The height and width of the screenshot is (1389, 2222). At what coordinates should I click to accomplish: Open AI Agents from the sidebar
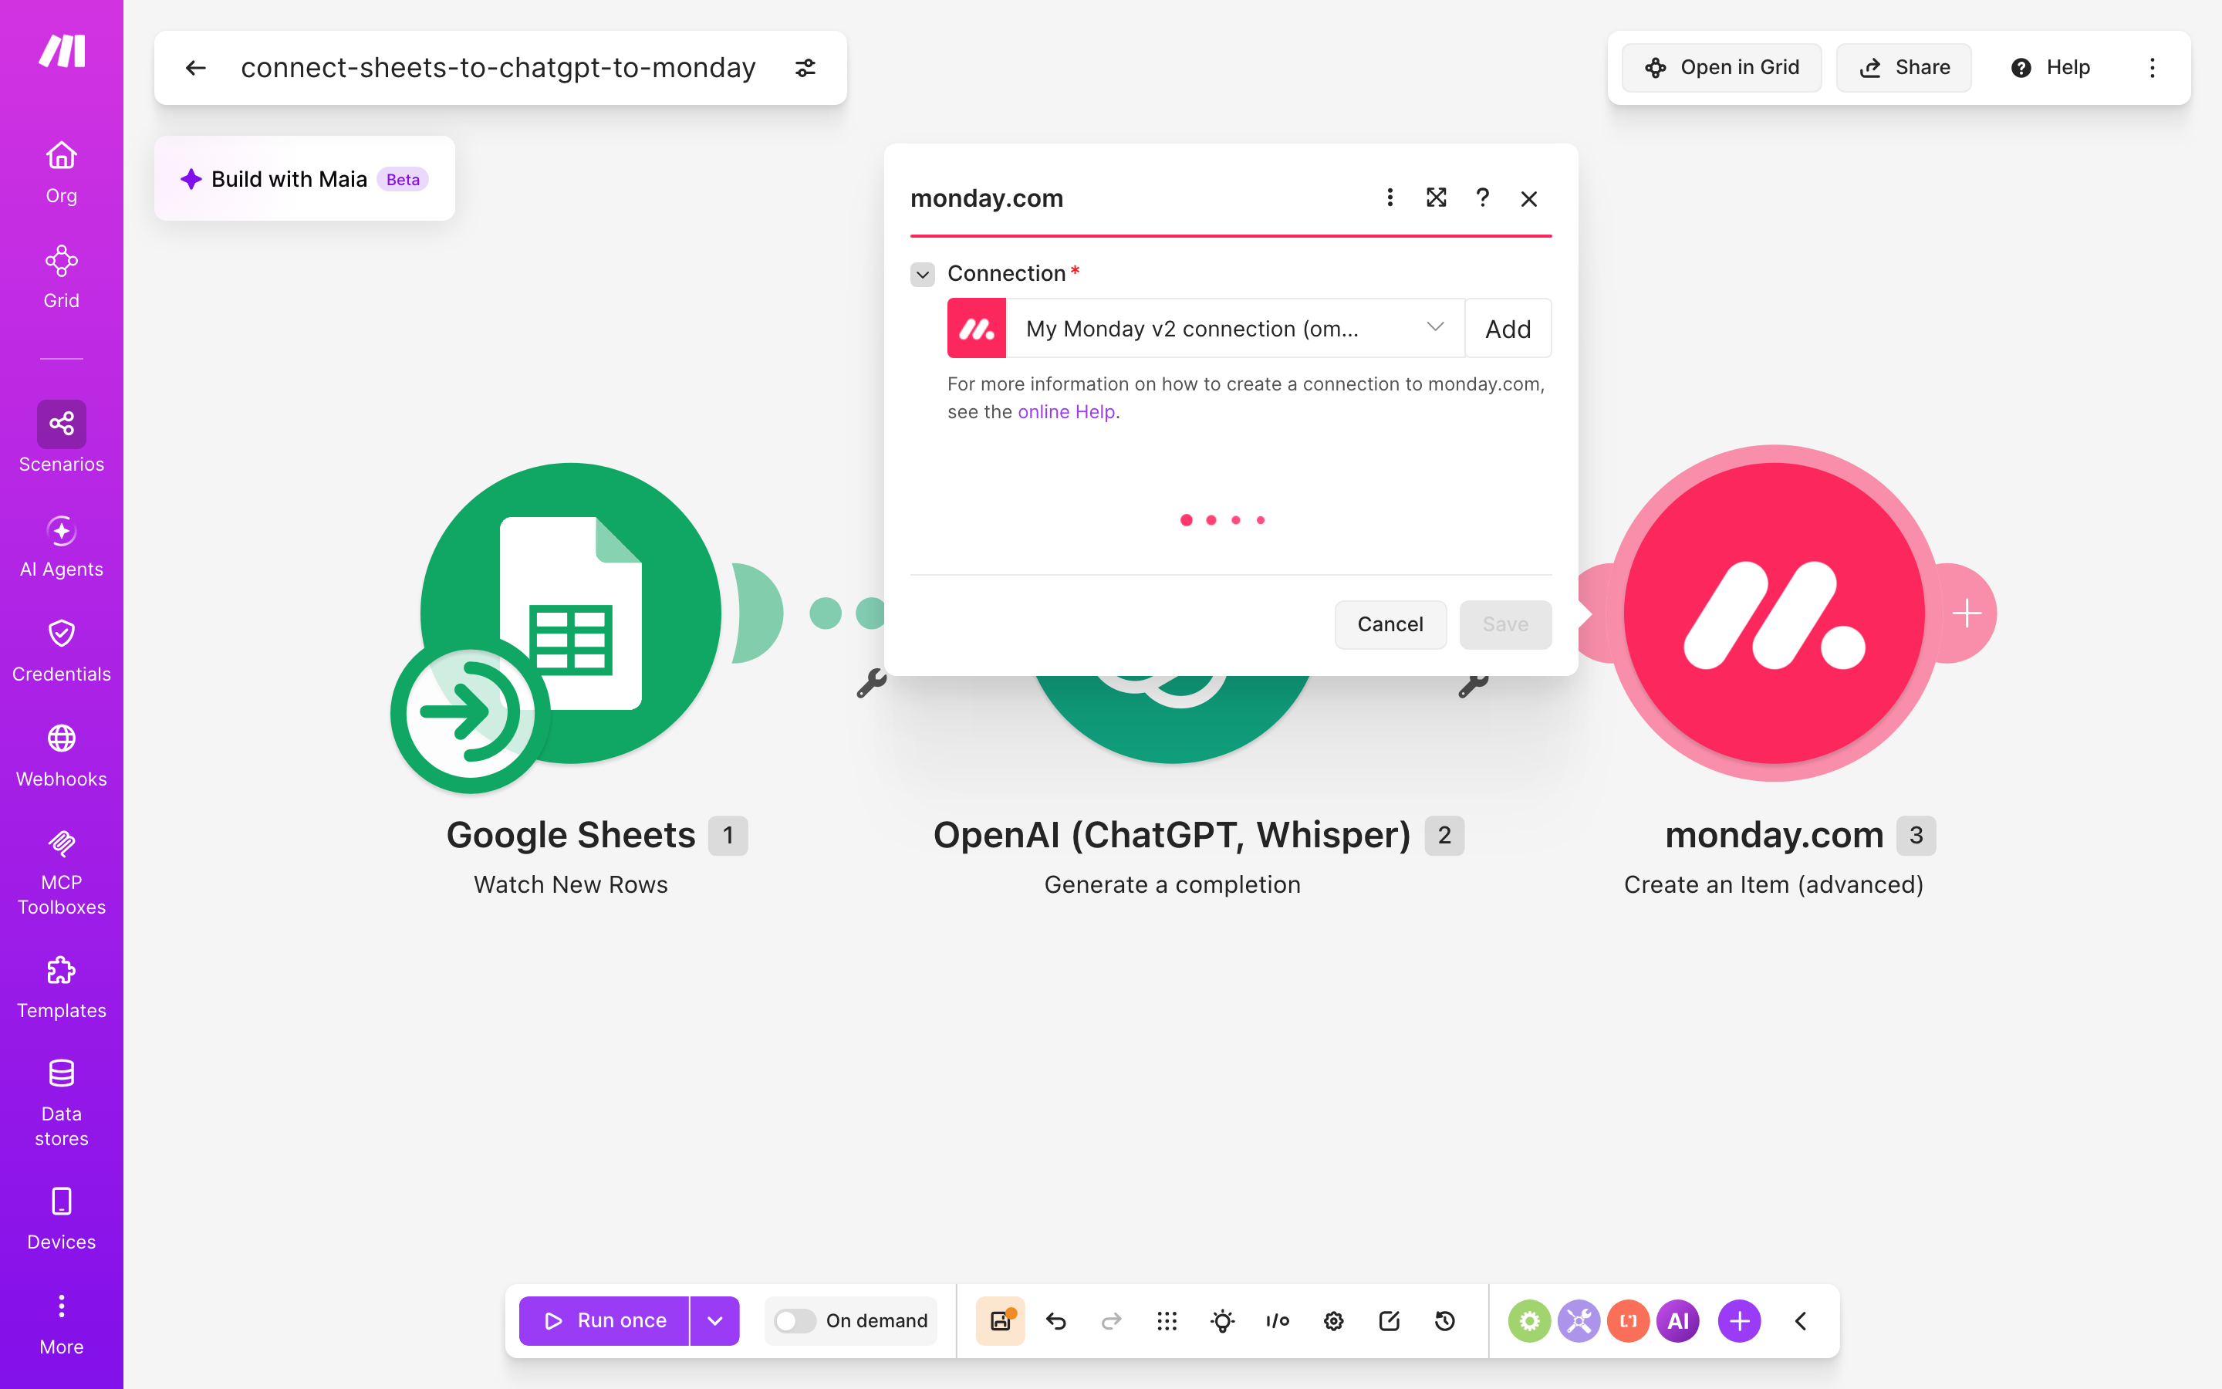(x=62, y=546)
